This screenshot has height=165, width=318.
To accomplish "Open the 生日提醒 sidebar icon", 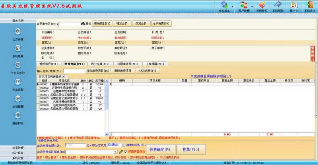I will [18, 99].
